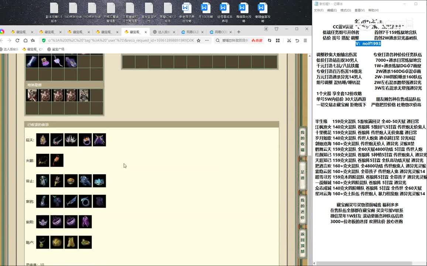427x266 pixels.
Task: Click the blue ring icon in the fourth set row
Action: point(85,201)
